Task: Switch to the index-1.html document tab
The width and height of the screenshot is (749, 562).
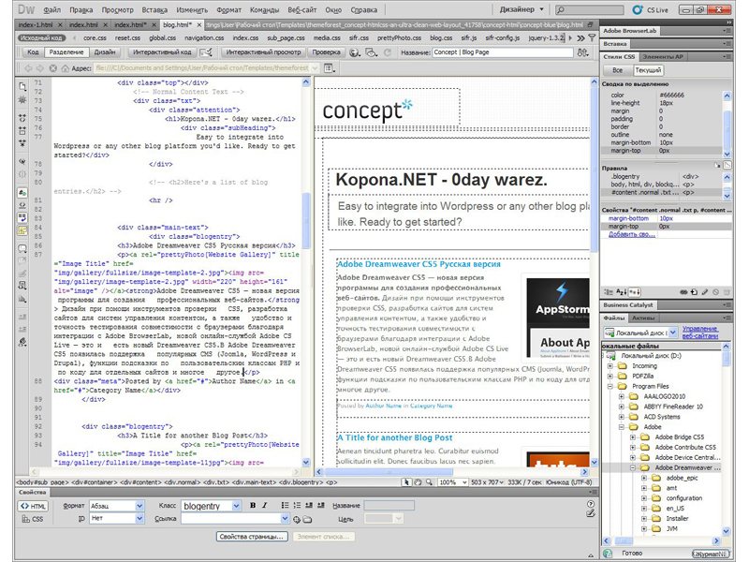Action: 20,24
